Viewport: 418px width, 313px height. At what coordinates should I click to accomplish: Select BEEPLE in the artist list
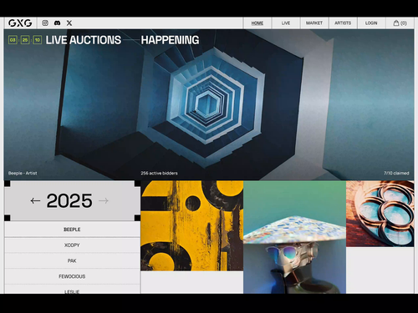[72, 230]
